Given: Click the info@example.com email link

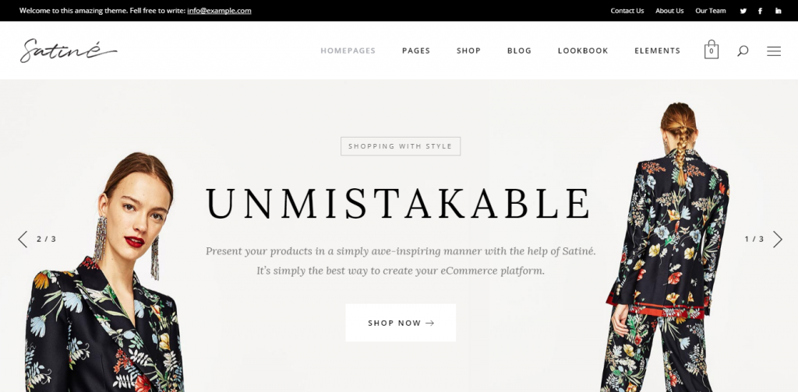Looking at the screenshot, I should pos(219,11).
